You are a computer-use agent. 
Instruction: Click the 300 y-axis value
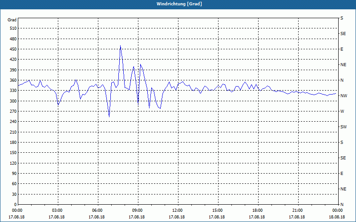[x=13, y=101]
